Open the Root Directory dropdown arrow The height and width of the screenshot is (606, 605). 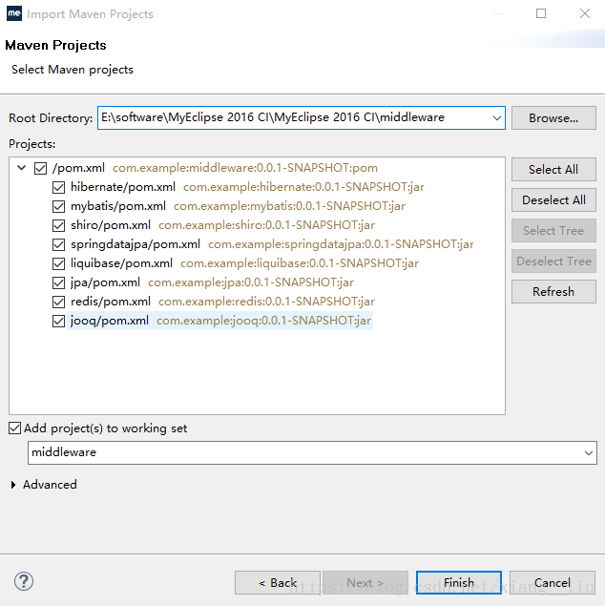pyautogui.click(x=497, y=118)
